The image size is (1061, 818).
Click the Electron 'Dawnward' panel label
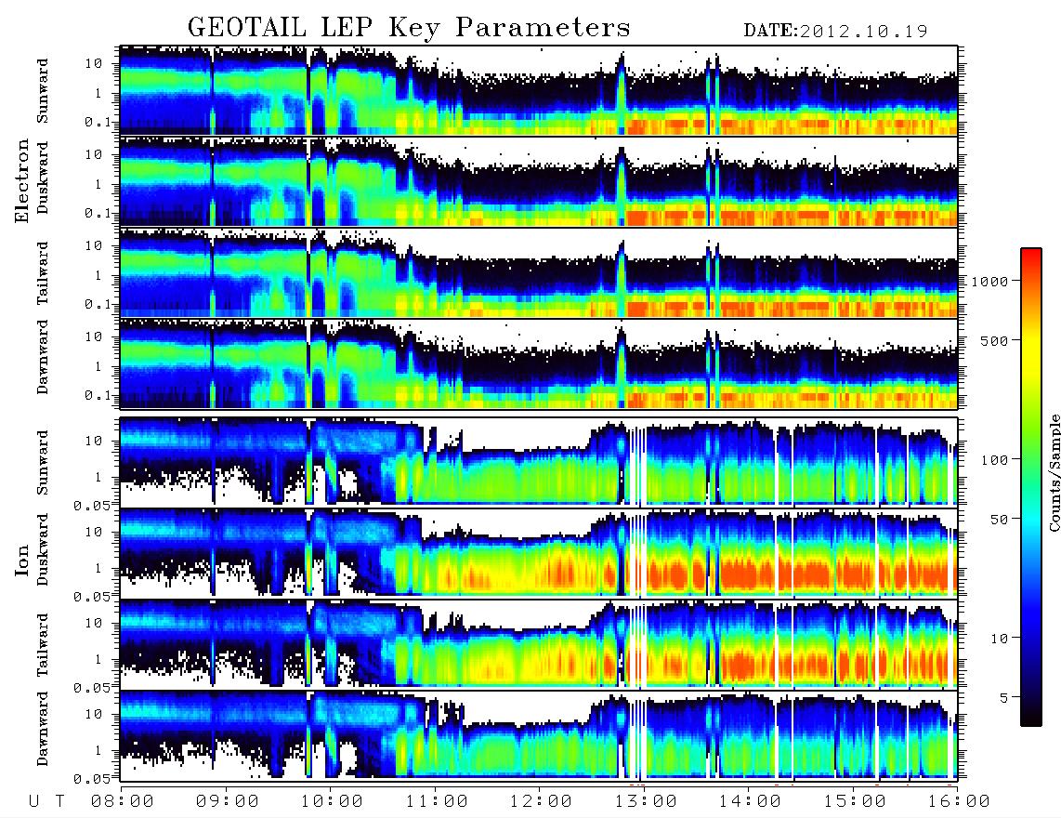tap(43, 358)
